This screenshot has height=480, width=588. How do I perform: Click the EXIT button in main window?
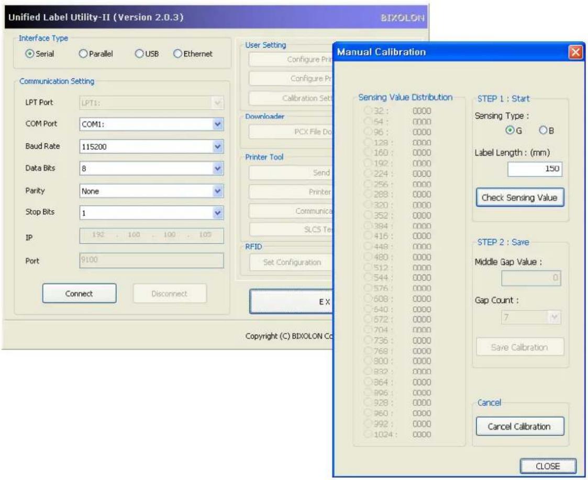tap(291, 301)
